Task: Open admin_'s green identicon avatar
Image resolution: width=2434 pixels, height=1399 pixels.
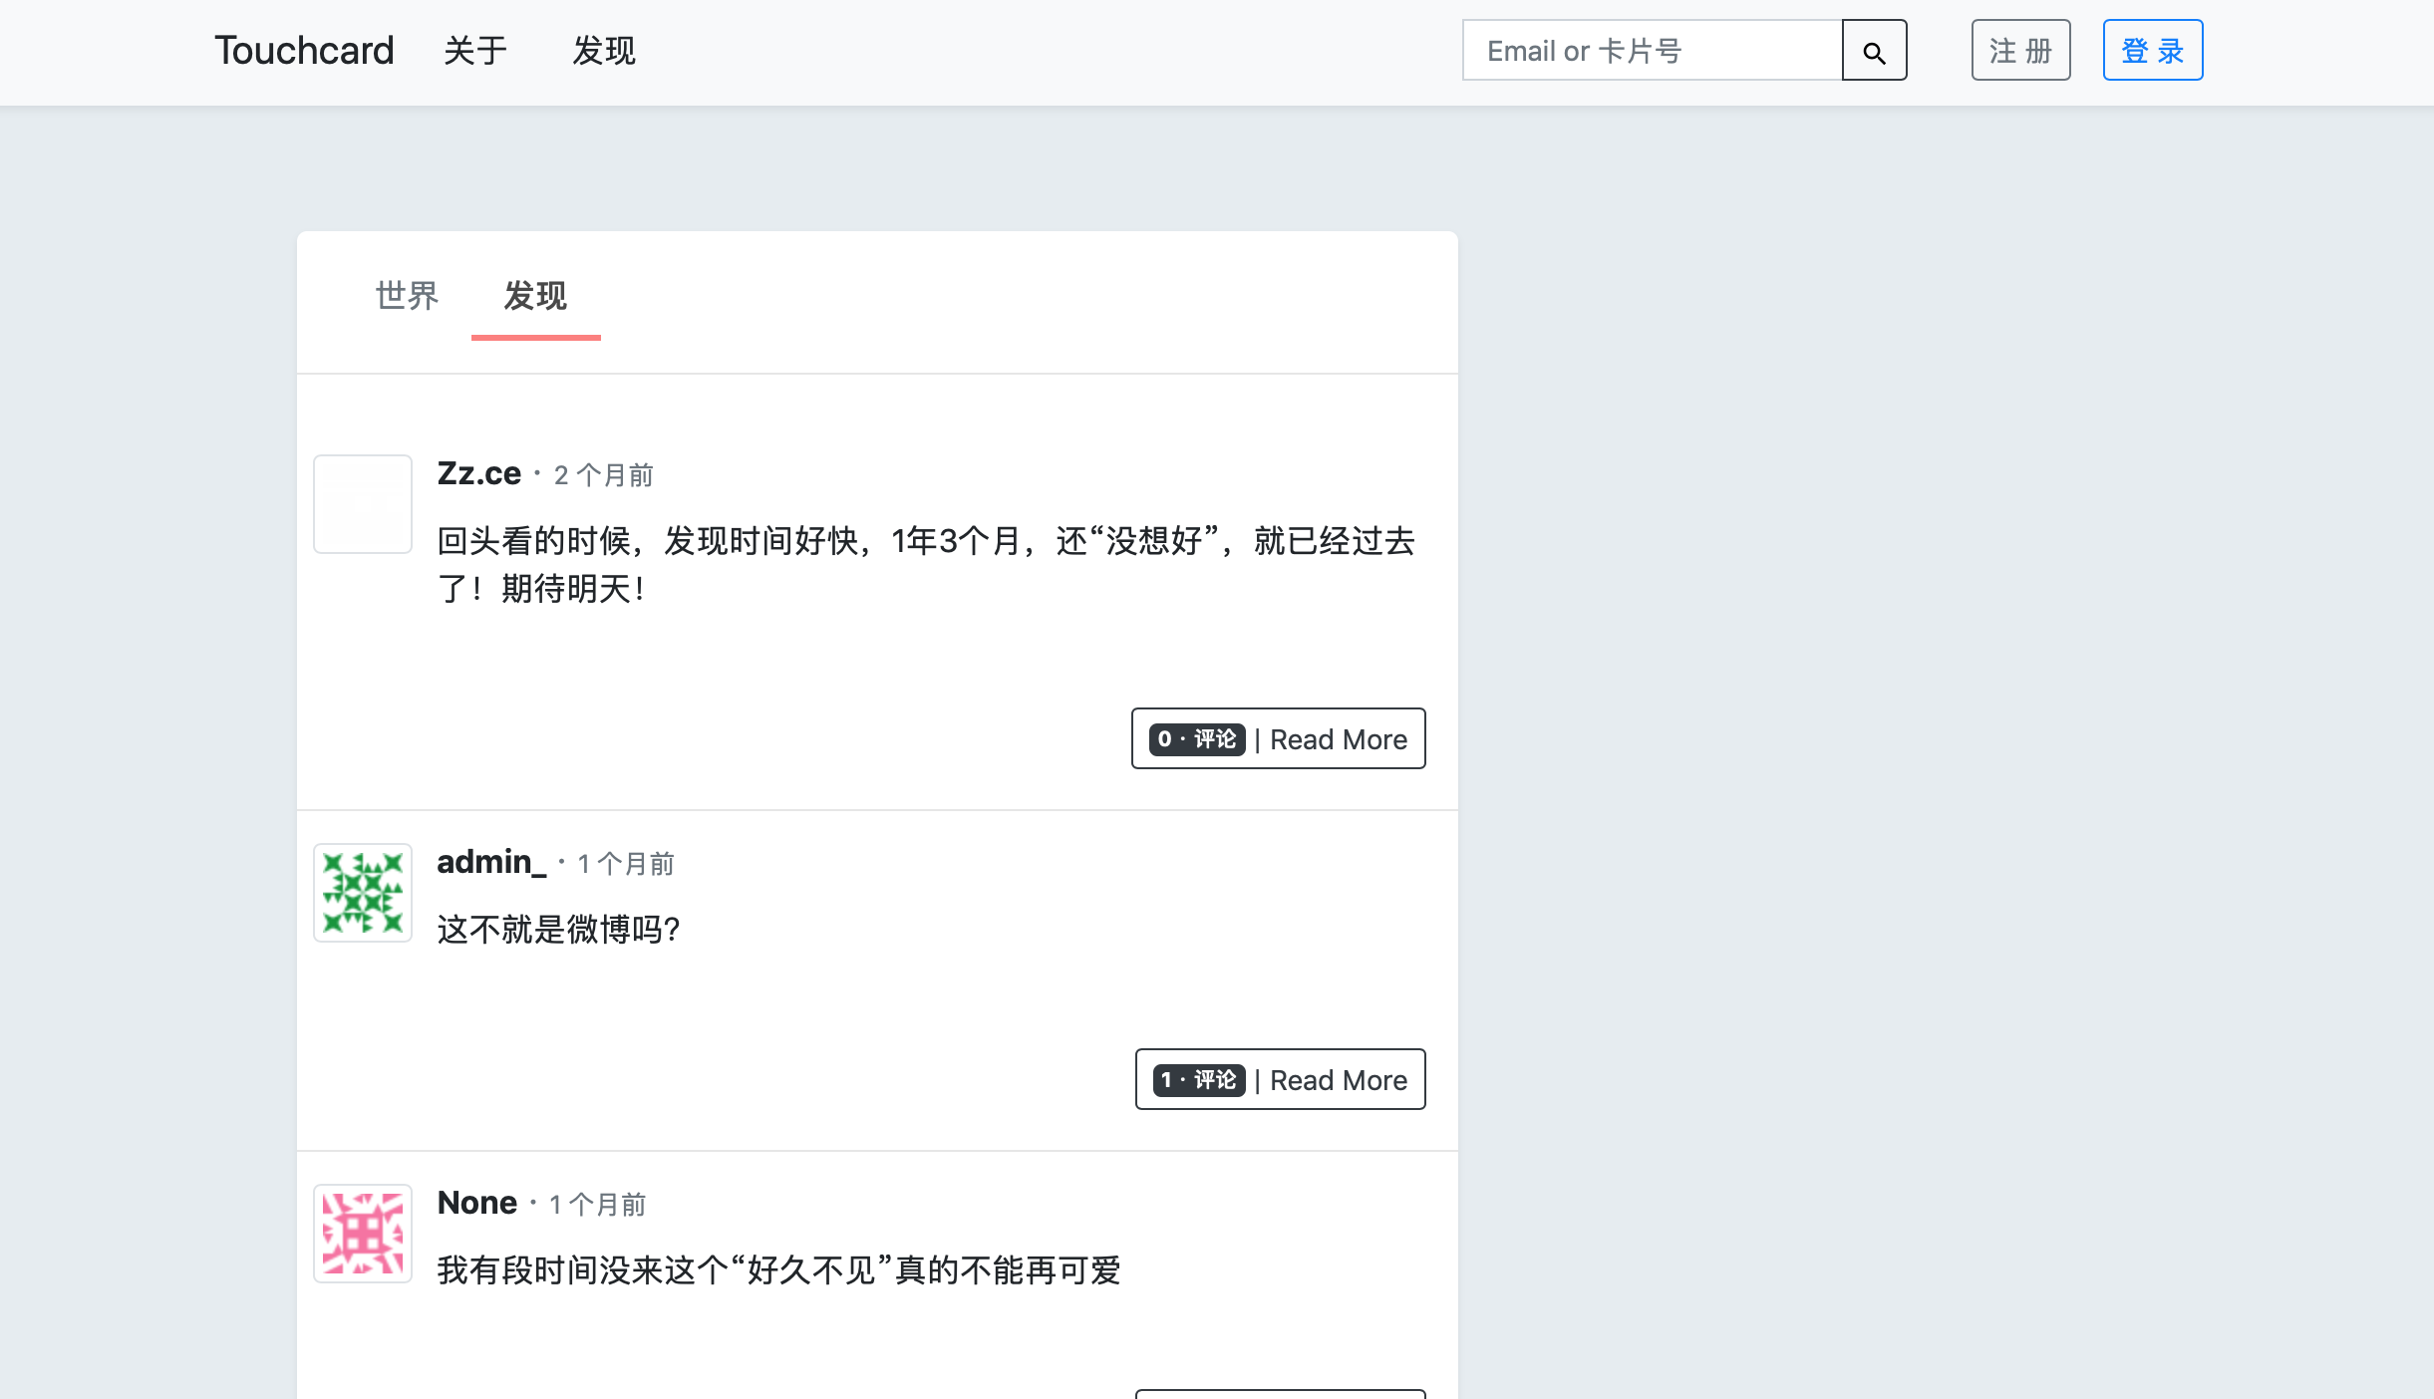Action: (363, 893)
